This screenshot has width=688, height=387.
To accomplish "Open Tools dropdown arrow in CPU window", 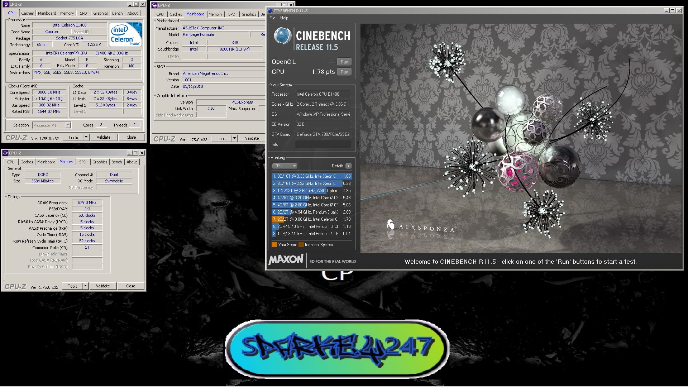I will [86, 137].
